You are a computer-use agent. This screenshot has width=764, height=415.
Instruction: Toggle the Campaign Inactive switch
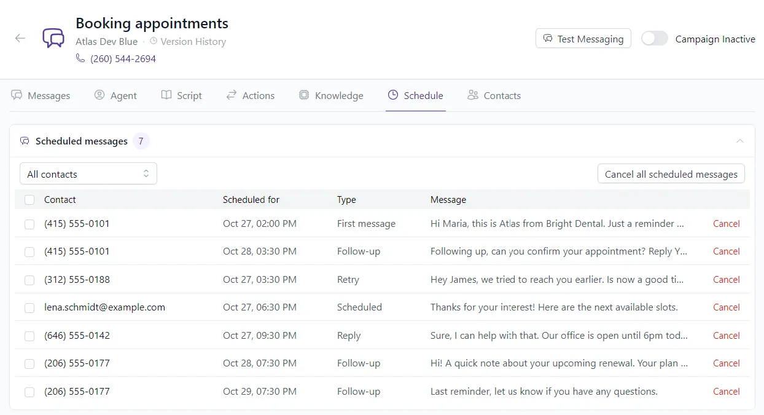(655, 39)
